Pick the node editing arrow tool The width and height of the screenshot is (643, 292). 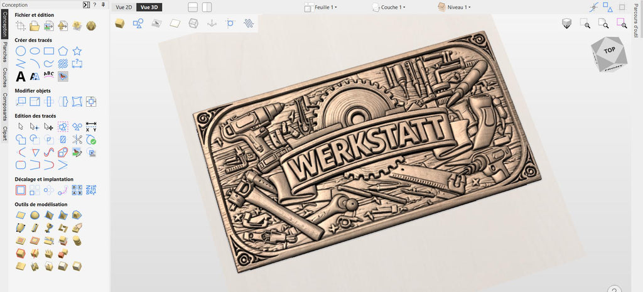[35, 127]
